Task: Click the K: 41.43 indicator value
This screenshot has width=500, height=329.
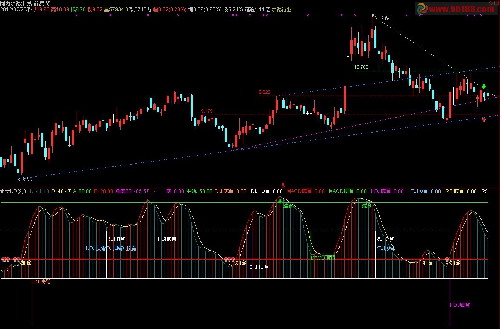Action: point(40,191)
